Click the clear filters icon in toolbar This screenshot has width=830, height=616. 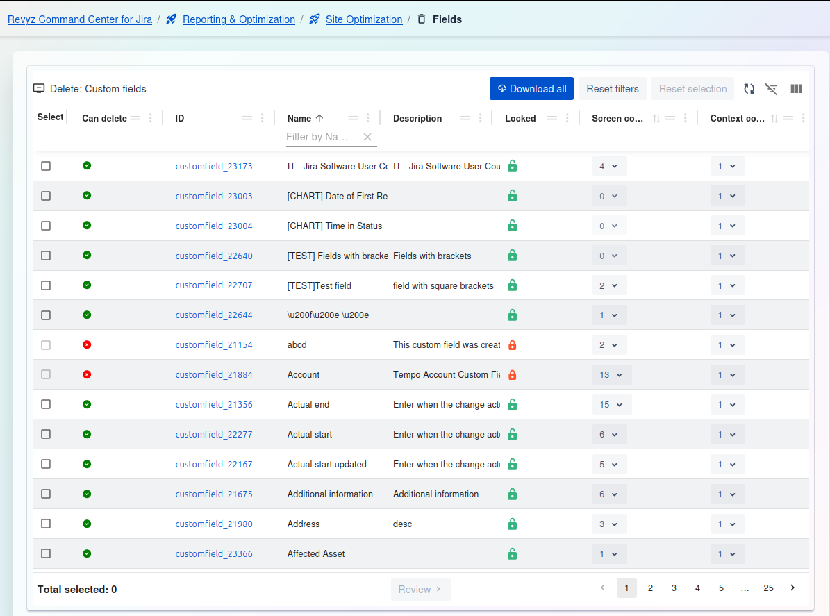tap(771, 89)
